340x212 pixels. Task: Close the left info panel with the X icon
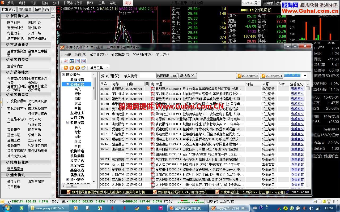point(53,9)
